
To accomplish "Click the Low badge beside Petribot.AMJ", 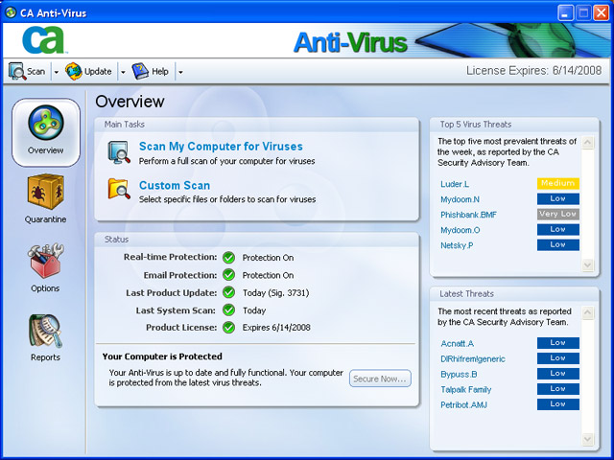I will 558,404.
